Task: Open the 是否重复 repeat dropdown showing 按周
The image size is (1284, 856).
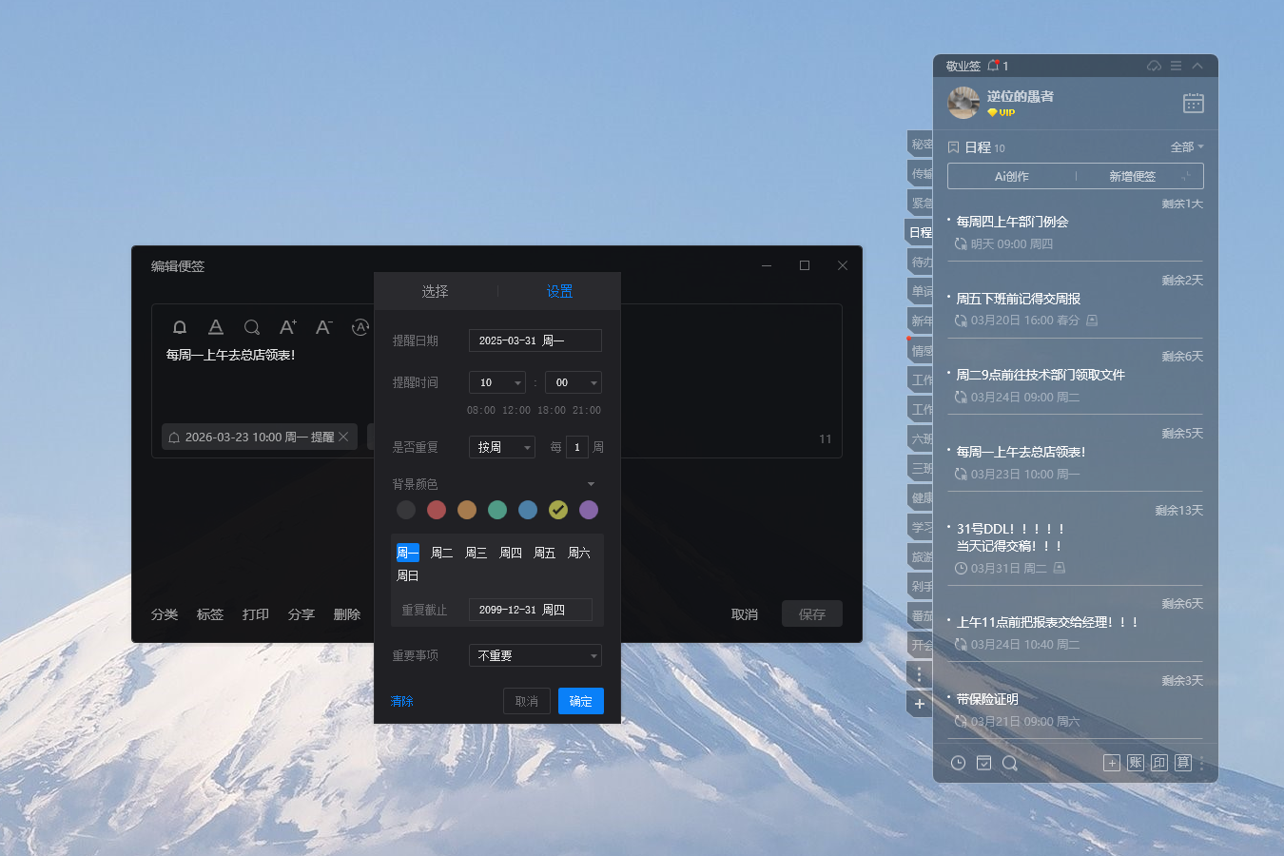Action: tap(501, 446)
